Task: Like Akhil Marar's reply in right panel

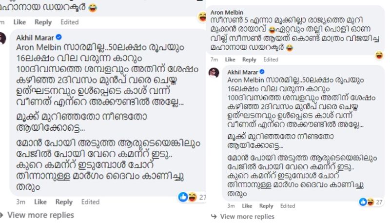Action: pyautogui.click(x=246, y=206)
